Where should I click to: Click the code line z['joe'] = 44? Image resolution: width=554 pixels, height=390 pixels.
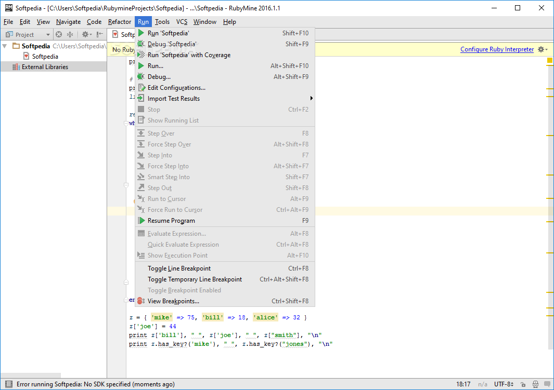[152, 327]
